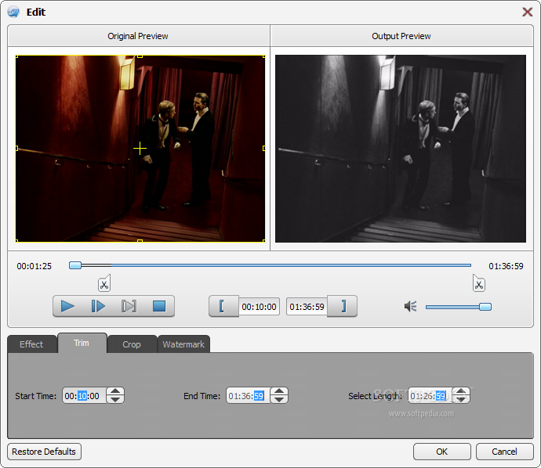Click the bracket end time field 01:36:59
Viewport: 541px width, 468px height.
click(x=307, y=307)
